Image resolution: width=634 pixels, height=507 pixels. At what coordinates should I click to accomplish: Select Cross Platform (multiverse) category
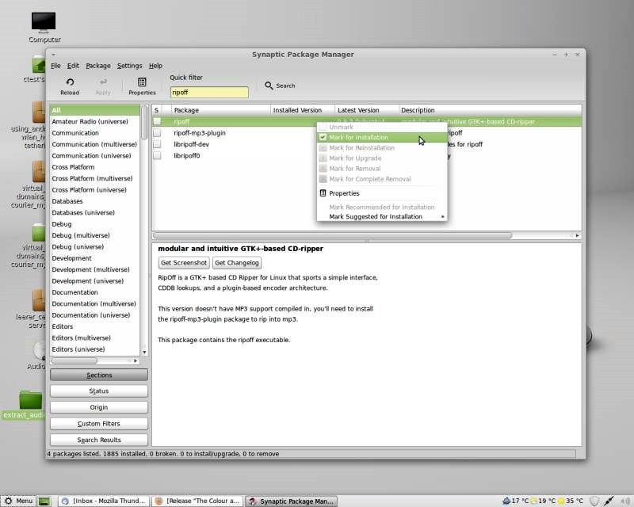pos(94,178)
